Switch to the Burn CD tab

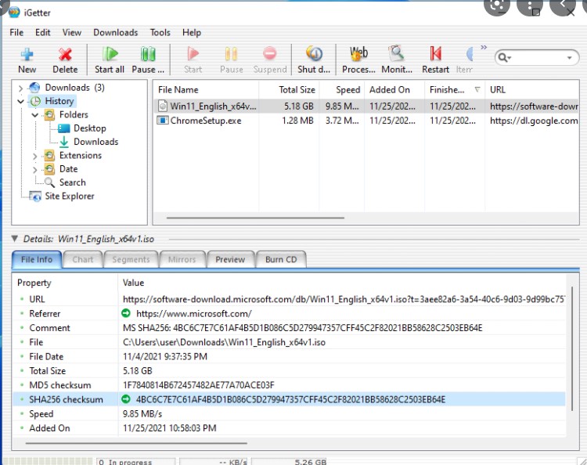pyautogui.click(x=281, y=259)
